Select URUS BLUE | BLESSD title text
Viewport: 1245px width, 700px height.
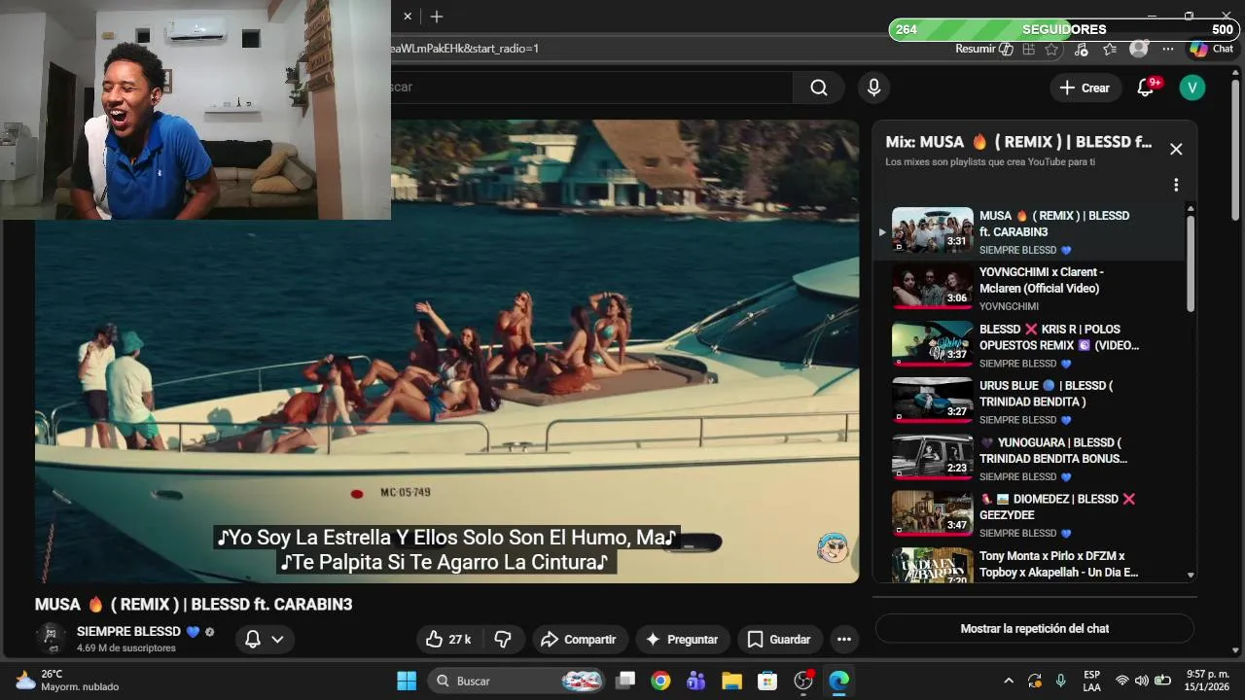click(x=1047, y=394)
